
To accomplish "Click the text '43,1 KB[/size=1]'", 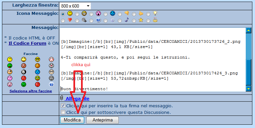I will coord(132,47).
